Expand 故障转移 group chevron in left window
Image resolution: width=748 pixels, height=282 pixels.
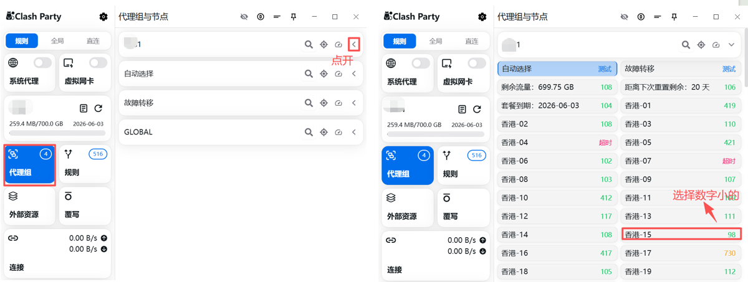point(354,103)
